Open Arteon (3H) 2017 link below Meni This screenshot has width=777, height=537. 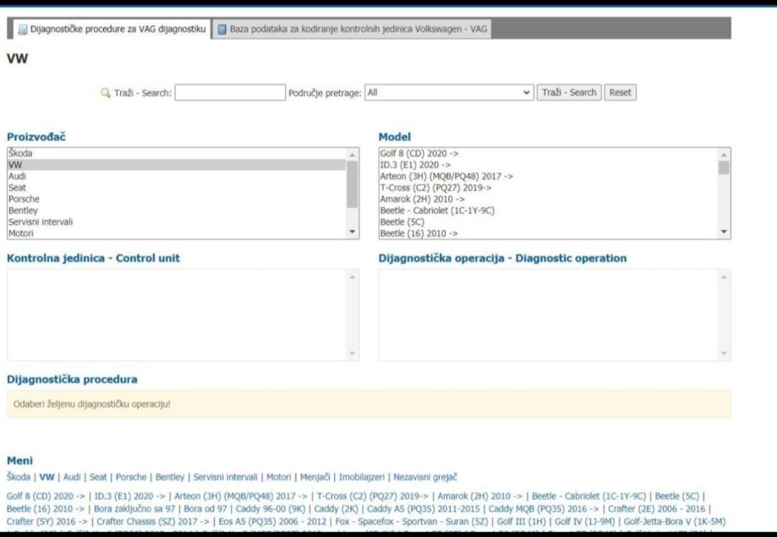tap(241, 496)
